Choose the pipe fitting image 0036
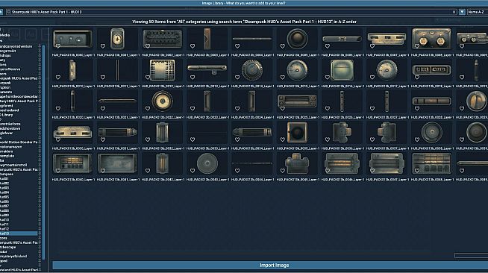 tap(342, 133)
